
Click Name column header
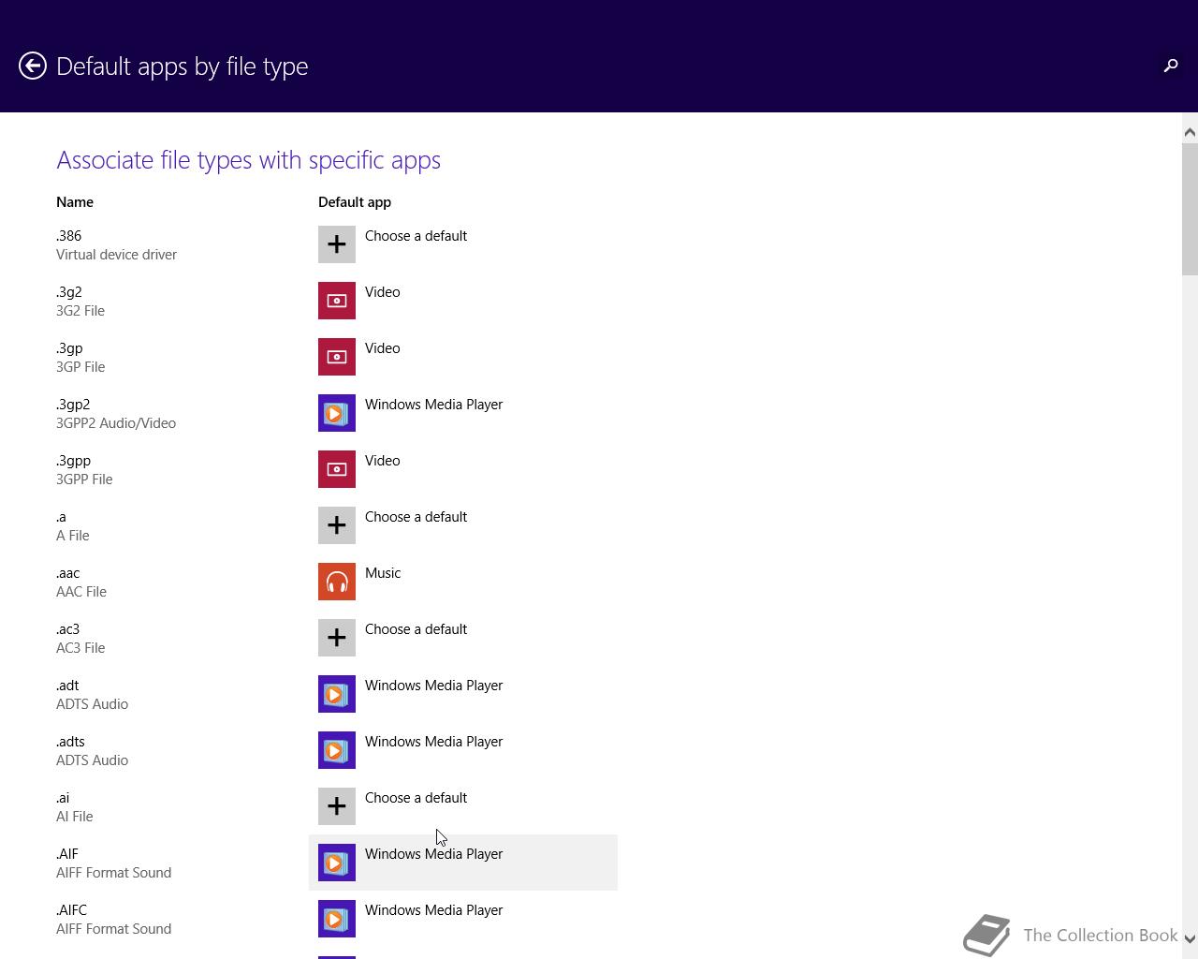(75, 202)
